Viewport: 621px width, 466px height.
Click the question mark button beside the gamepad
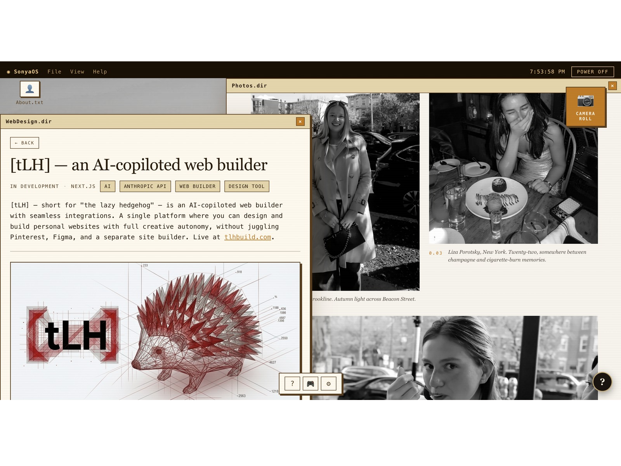click(x=292, y=384)
